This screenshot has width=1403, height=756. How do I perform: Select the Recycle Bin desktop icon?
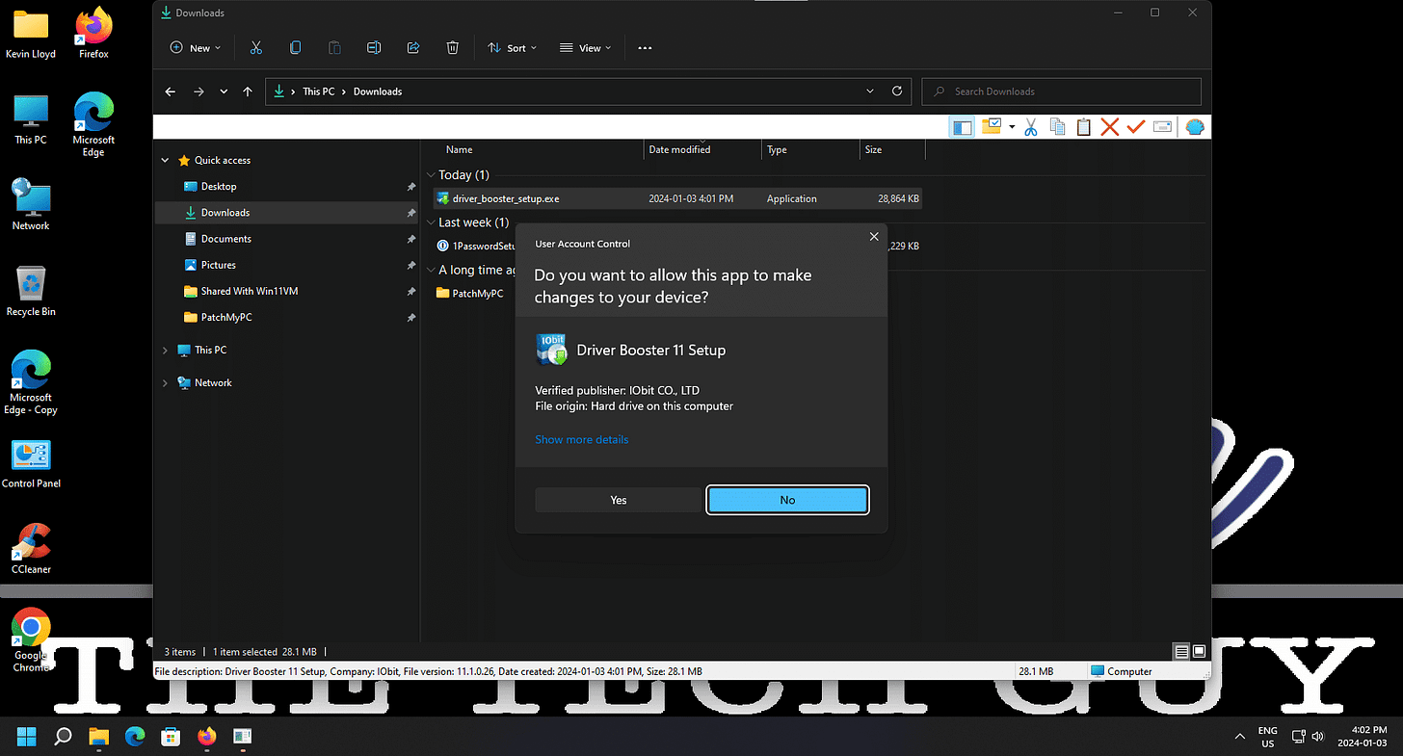pos(31,291)
